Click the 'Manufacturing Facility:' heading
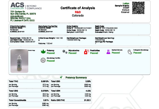The image size is (159, 109). 48,26
